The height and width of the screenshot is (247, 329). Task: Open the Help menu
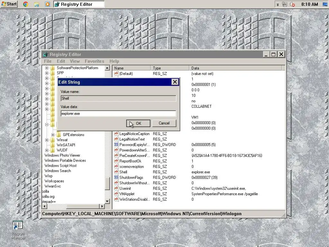[x=114, y=61]
